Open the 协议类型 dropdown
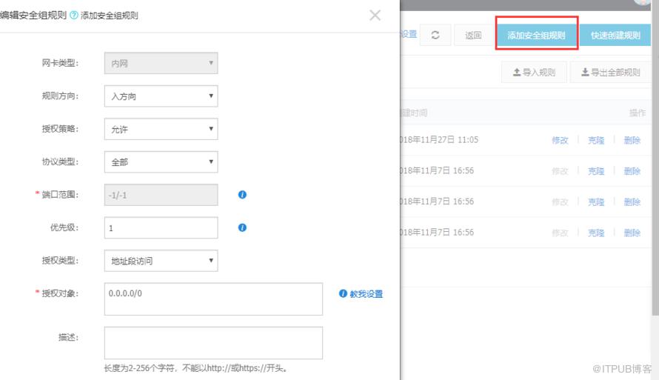Screen dimensions: 659x380 click(161, 161)
